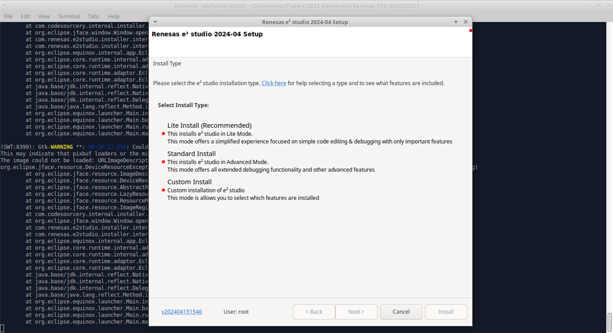Minimize the Terminal window
Screen dimensions: 613x333
click(x=588, y=5)
